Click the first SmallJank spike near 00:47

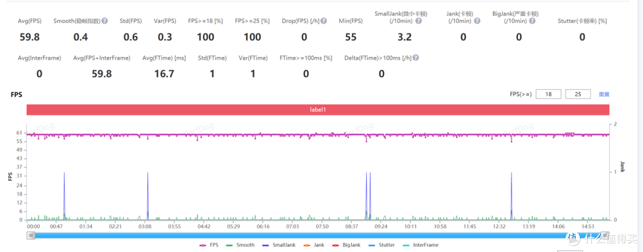(64, 196)
